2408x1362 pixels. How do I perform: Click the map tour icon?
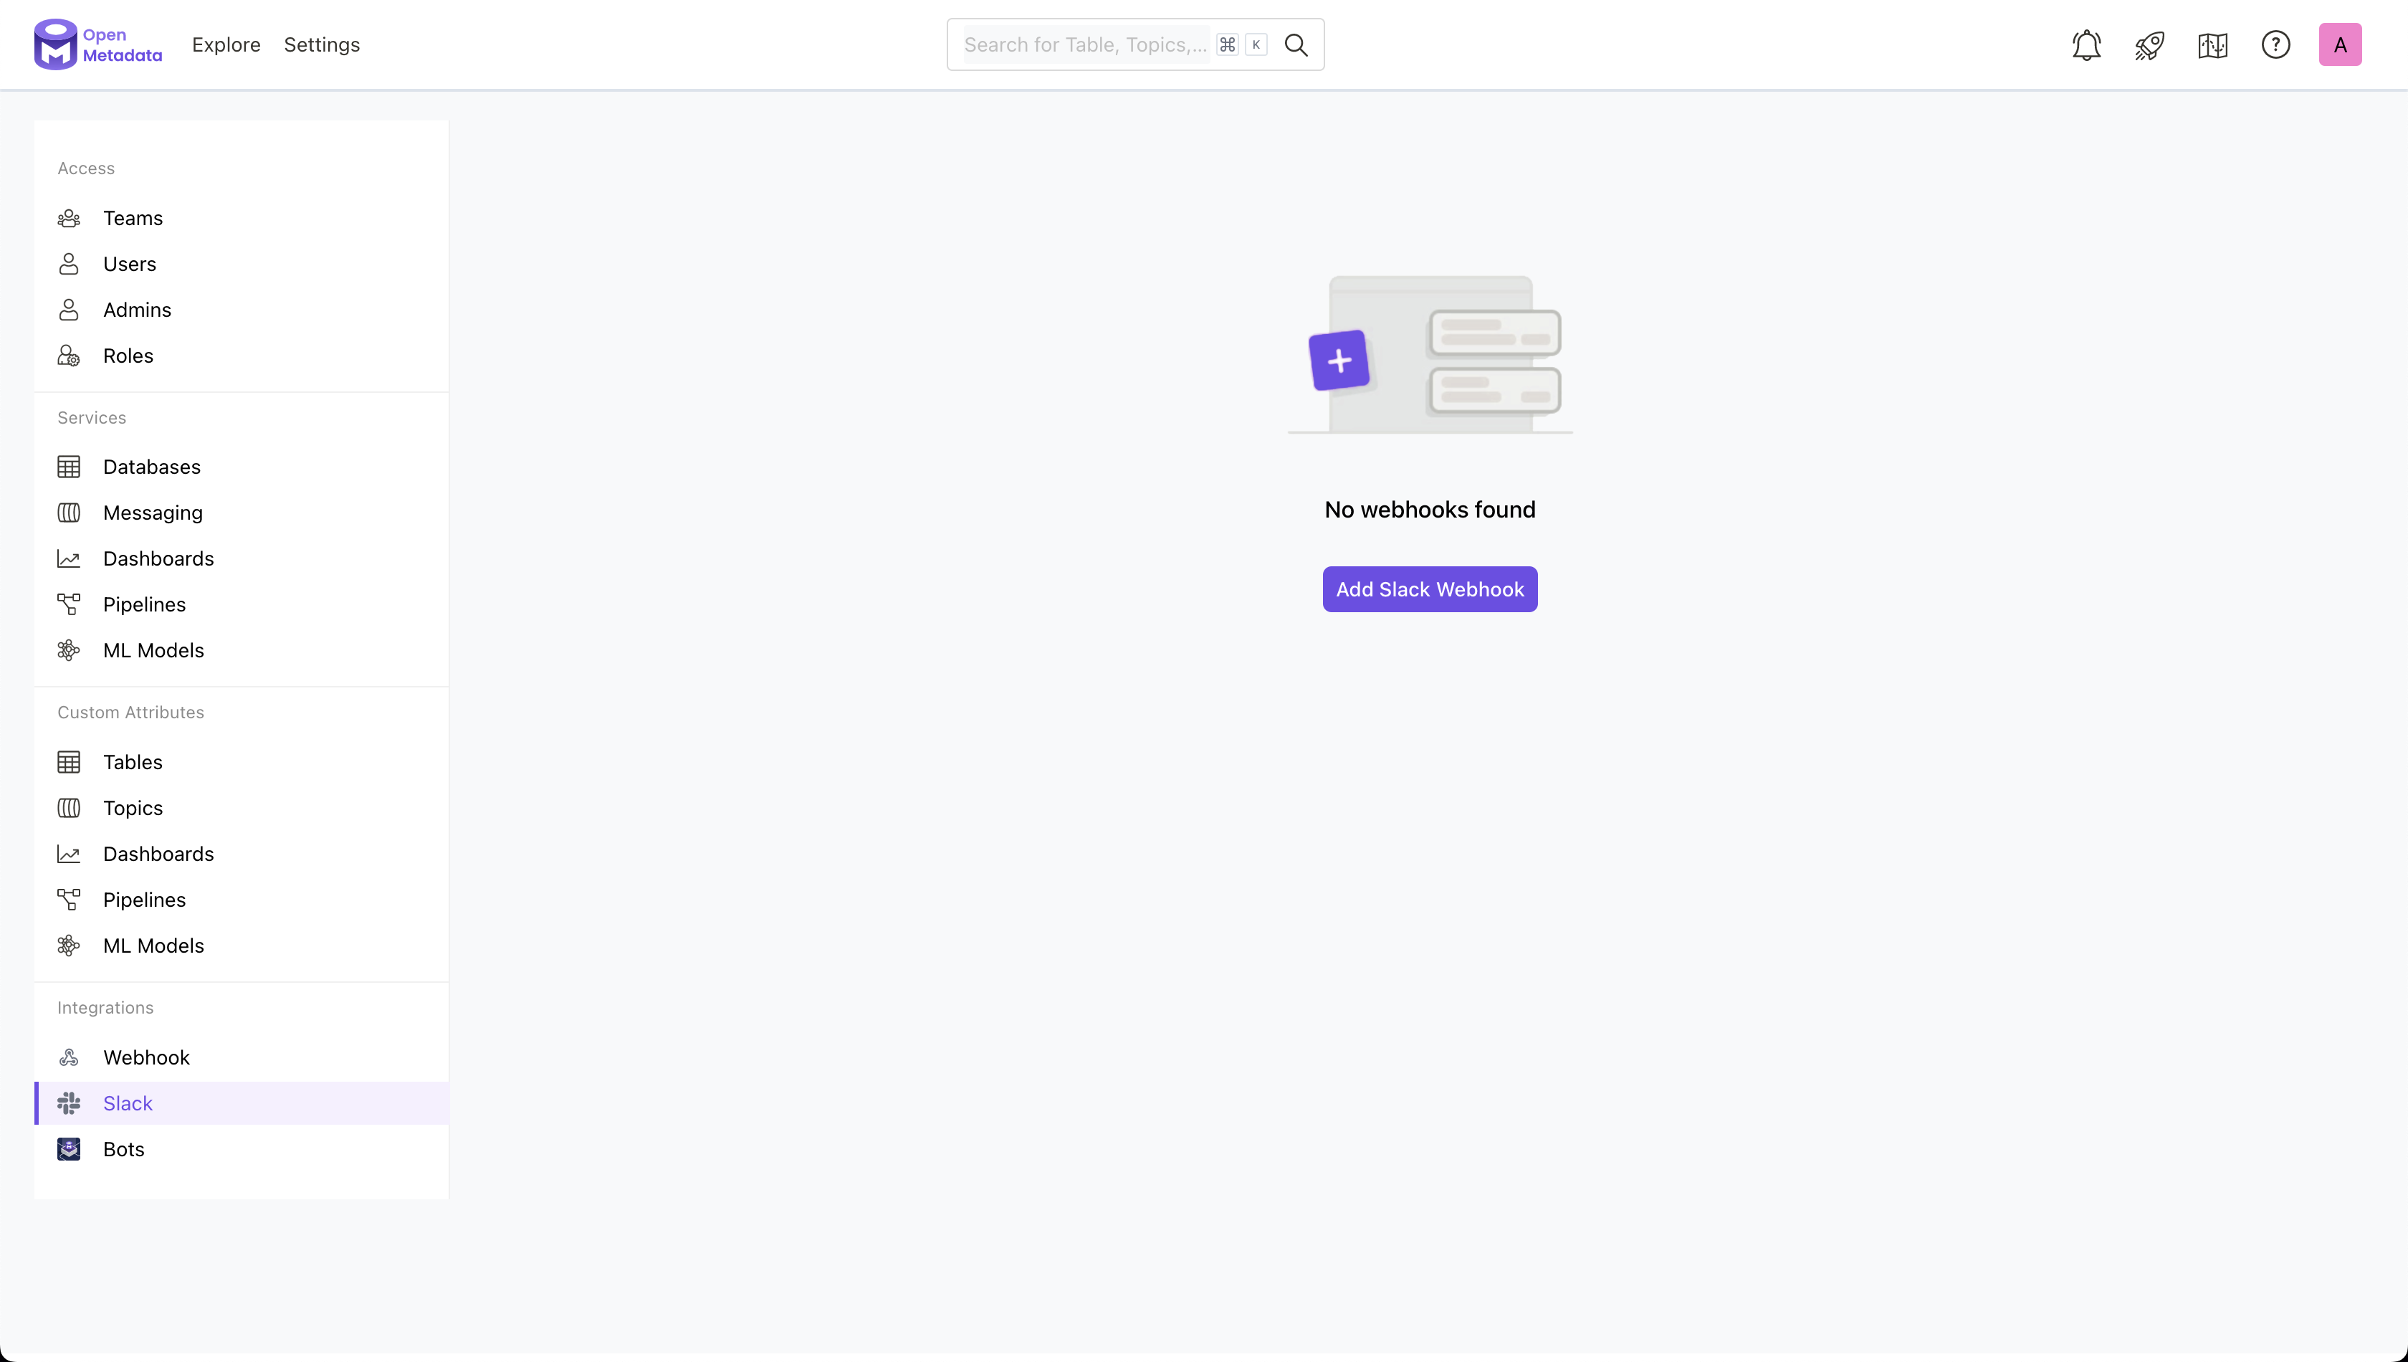pyautogui.click(x=2212, y=45)
